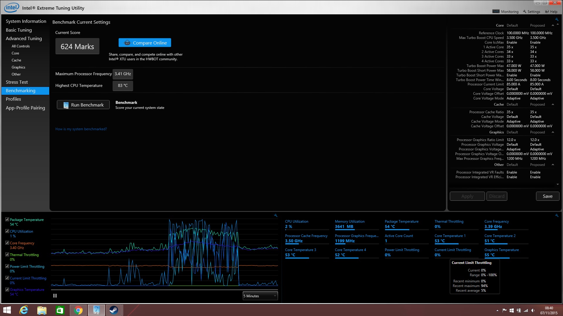
Task: Switch to Chrome in taskbar
Action: coord(78,310)
